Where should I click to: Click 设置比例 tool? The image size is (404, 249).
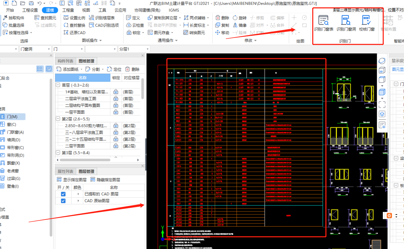click(74, 18)
